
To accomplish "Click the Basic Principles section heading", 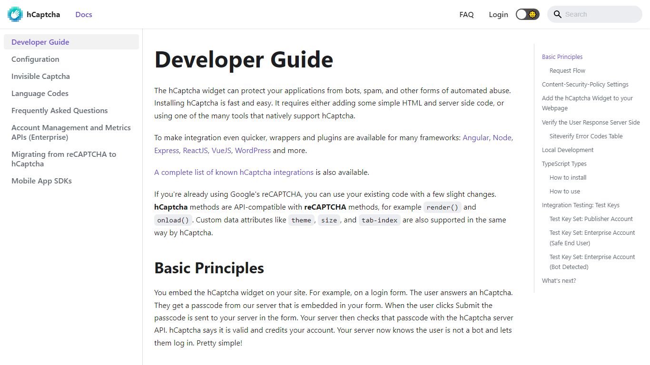I will [x=209, y=268].
